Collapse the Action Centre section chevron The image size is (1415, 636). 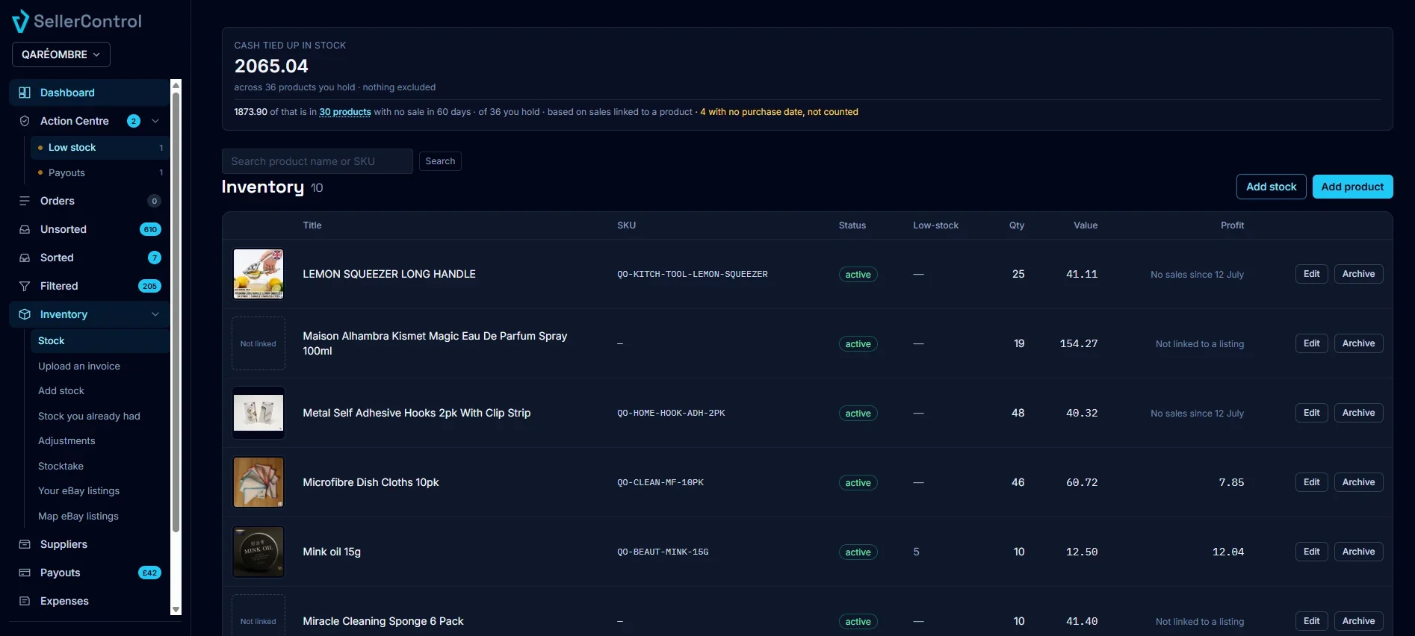click(x=155, y=121)
